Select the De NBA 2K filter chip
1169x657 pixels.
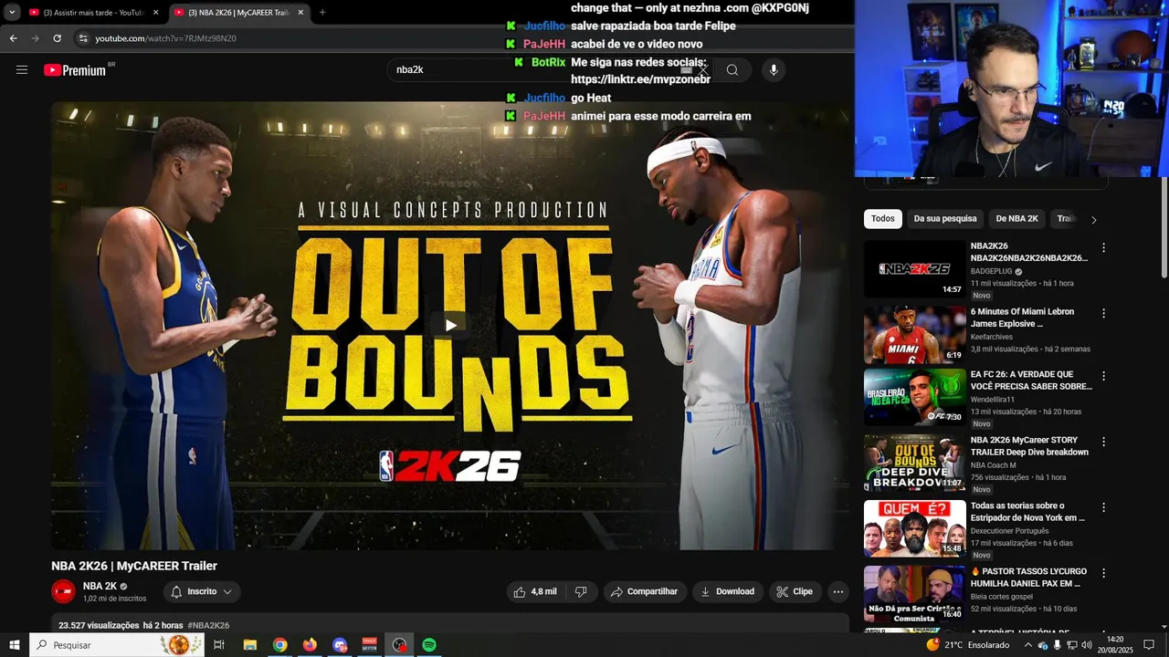pyautogui.click(x=1016, y=219)
